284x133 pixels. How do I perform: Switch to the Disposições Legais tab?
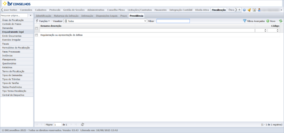click(x=107, y=16)
